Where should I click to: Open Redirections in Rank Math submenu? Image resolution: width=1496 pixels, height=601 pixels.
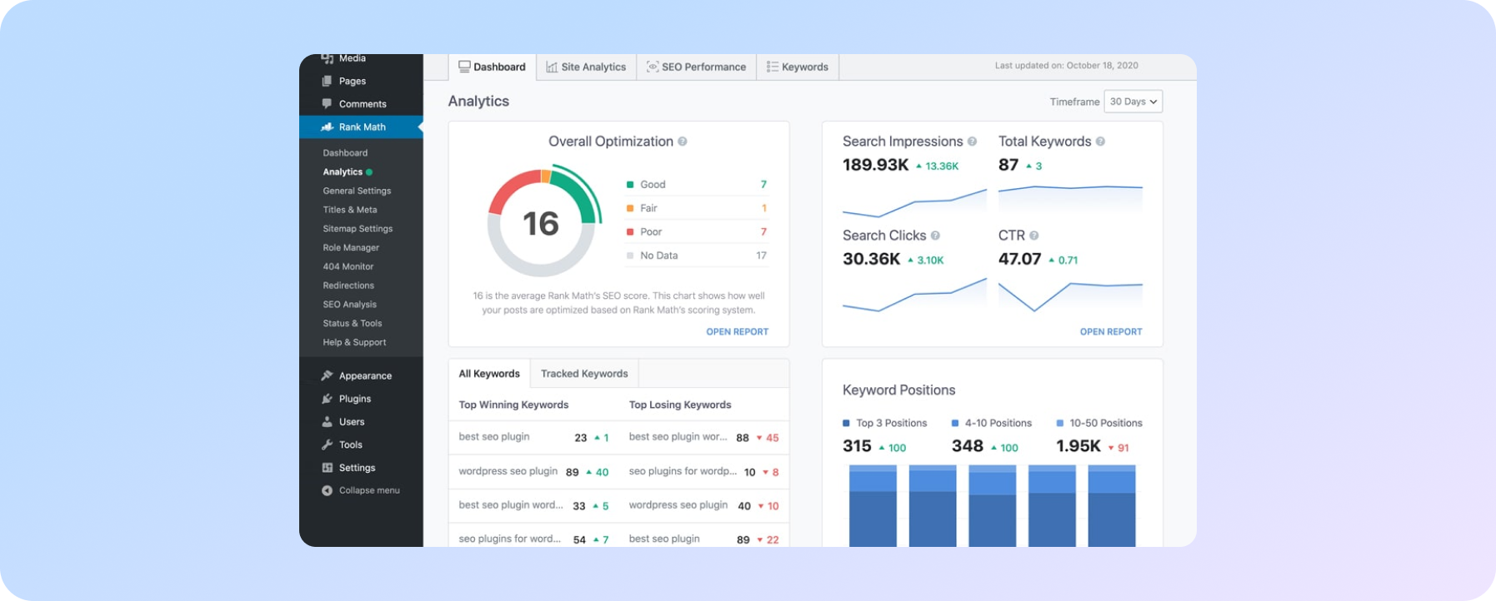coord(348,286)
